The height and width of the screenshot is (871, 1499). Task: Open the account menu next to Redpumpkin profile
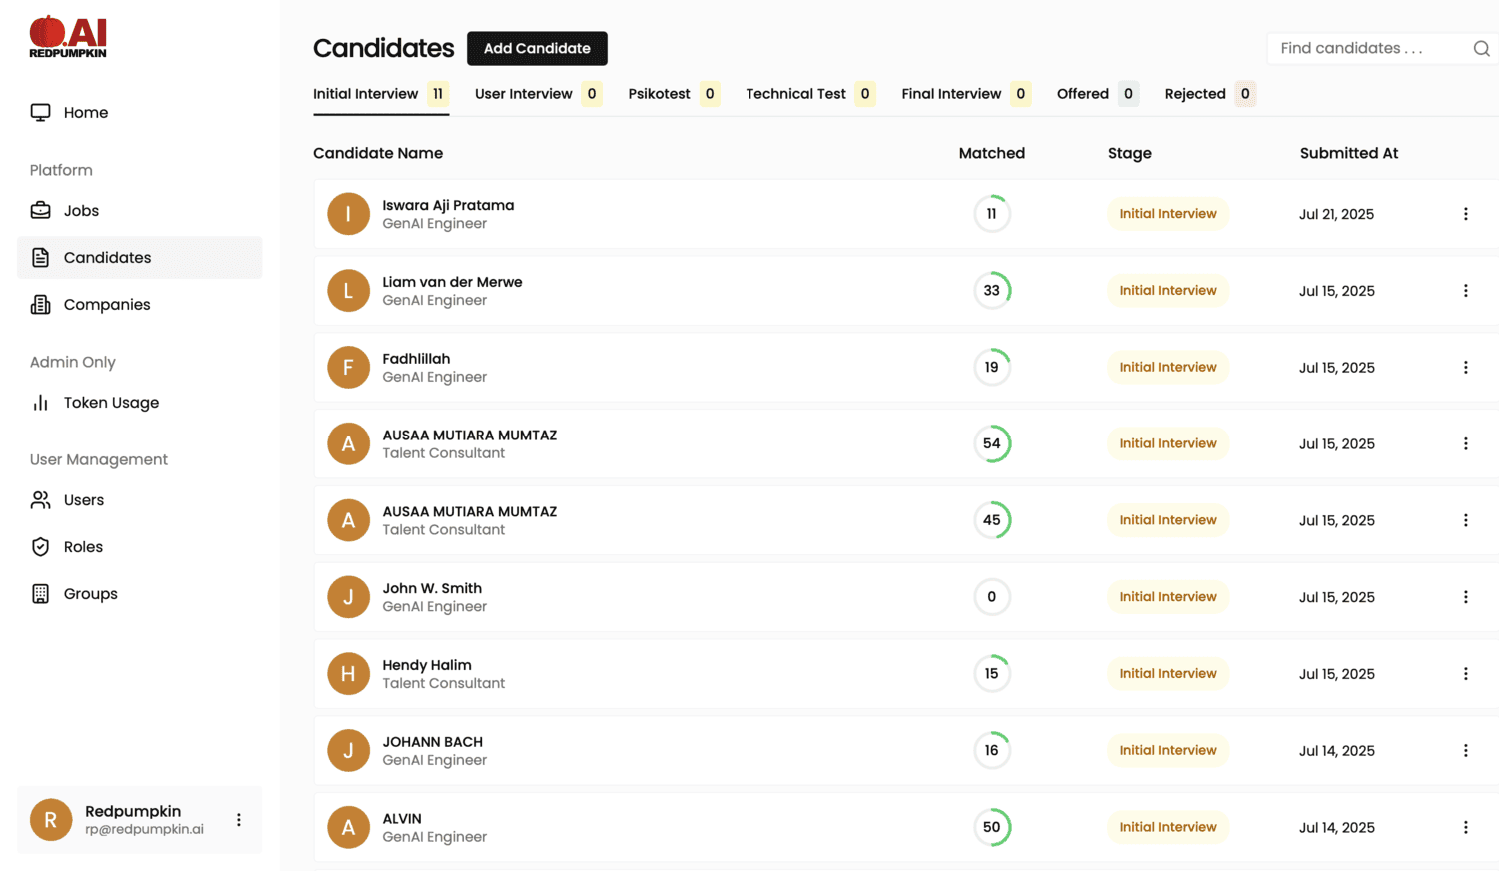(x=238, y=819)
